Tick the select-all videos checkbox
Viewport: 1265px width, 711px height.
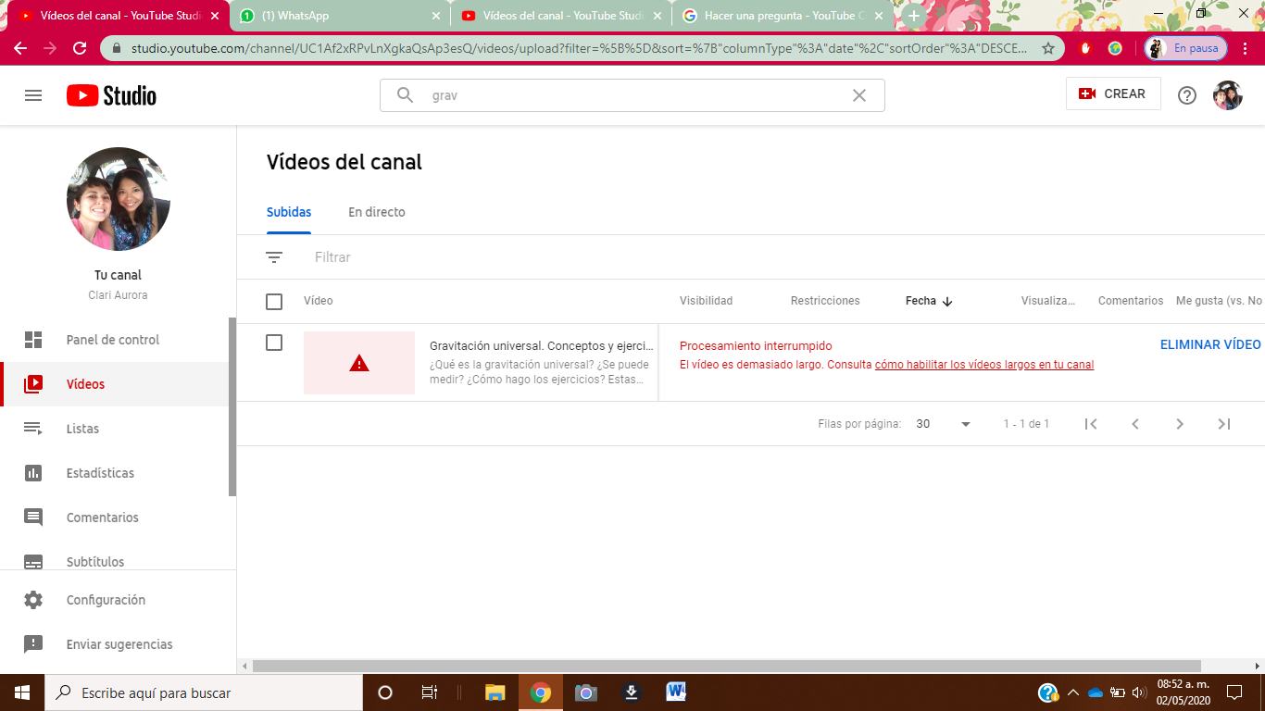[x=274, y=301]
